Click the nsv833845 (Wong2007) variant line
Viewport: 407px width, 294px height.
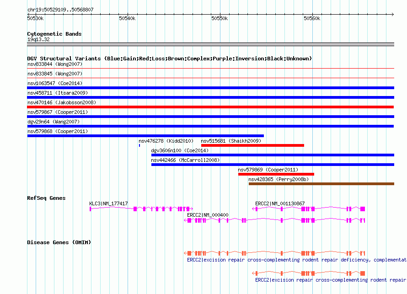coord(210,78)
